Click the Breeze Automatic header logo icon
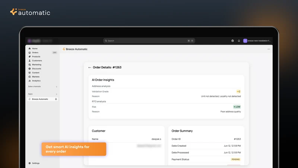 (64, 49)
